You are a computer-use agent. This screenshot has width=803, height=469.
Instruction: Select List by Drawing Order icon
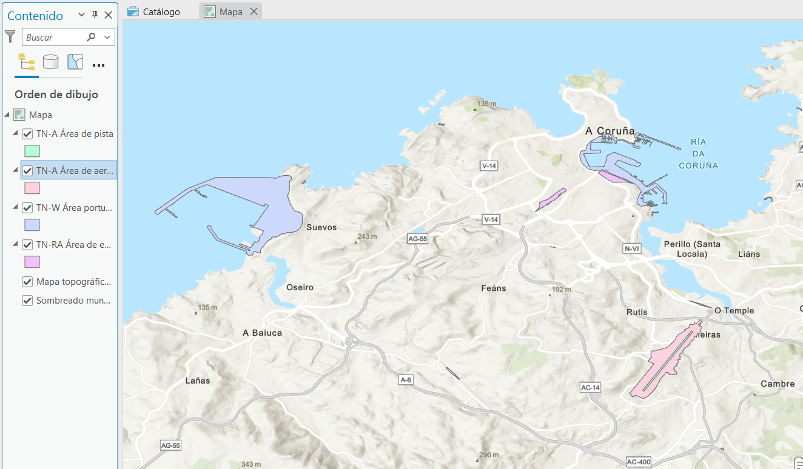click(x=26, y=62)
